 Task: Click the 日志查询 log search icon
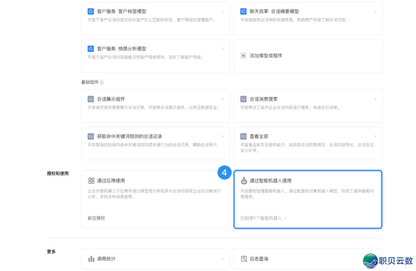244,259
